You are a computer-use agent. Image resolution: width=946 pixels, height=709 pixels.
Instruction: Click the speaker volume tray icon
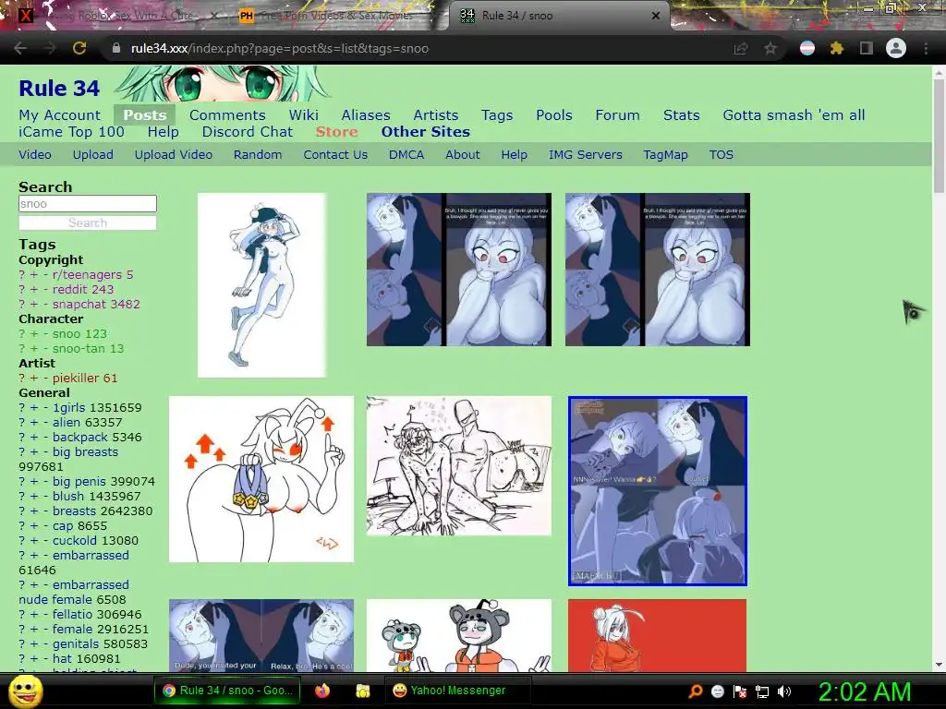pyautogui.click(x=784, y=691)
